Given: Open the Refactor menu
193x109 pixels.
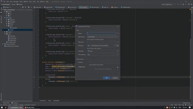Looking at the screenshot, I should [26, 2].
